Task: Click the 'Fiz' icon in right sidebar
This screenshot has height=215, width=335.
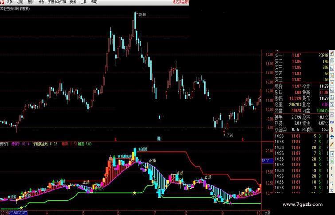Action: 332,90
